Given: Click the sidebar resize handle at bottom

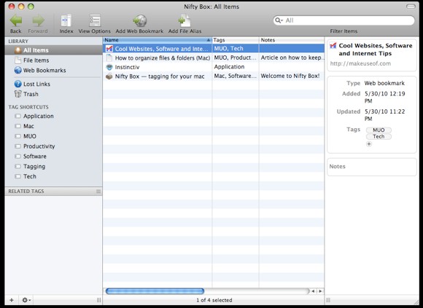Looking at the screenshot, I should click(98, 300).
